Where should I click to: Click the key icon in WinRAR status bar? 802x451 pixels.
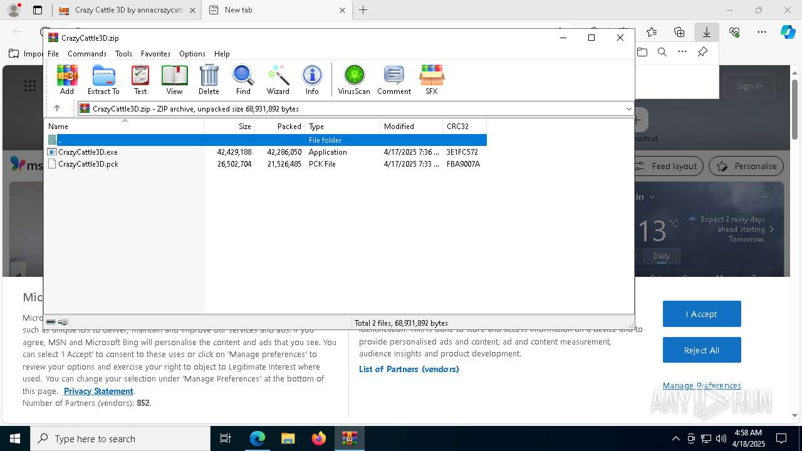63,322
